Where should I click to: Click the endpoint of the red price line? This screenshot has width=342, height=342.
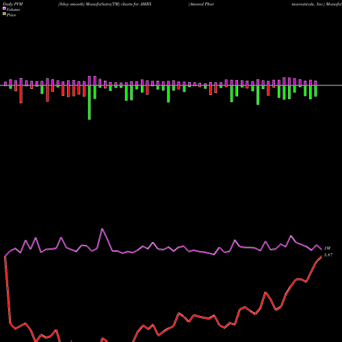[x=321, y=256]
